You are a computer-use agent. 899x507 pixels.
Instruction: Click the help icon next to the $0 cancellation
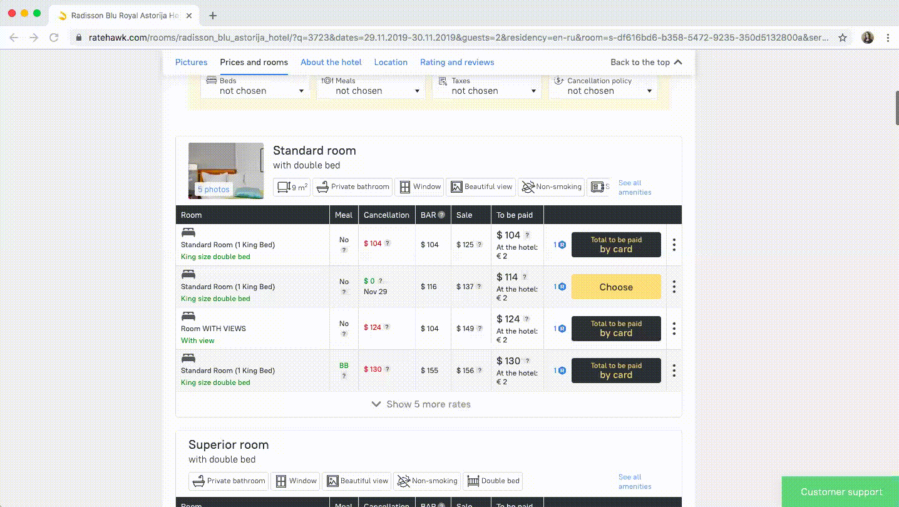[381, 281]
